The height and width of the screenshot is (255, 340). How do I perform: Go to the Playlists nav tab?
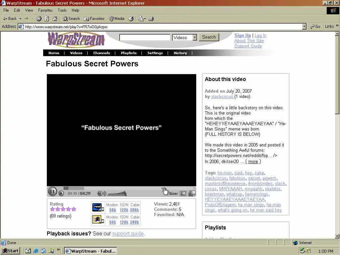tap(128, 53)
